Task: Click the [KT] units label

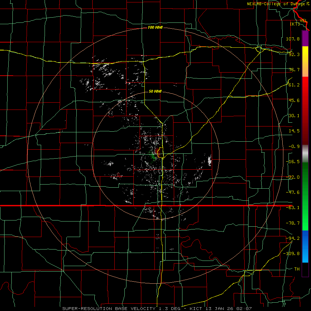Action: coord(295,24)
